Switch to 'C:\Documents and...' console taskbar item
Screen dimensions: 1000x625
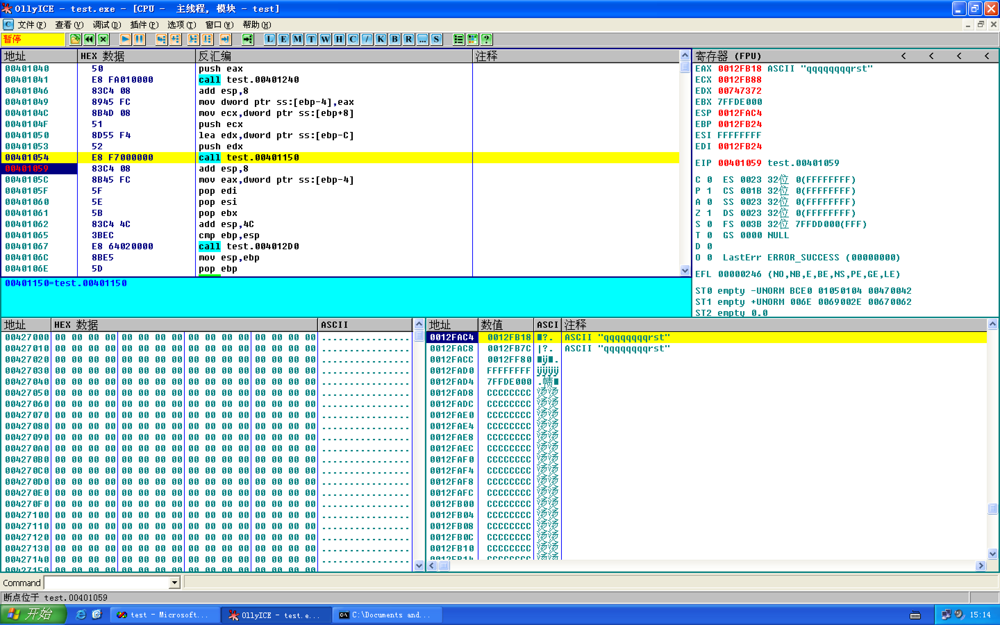[x=387, y=615]
